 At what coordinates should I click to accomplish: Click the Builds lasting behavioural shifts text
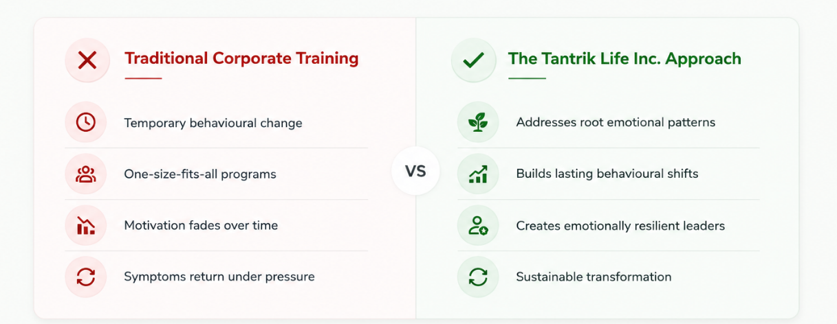(x=607, y=174)
